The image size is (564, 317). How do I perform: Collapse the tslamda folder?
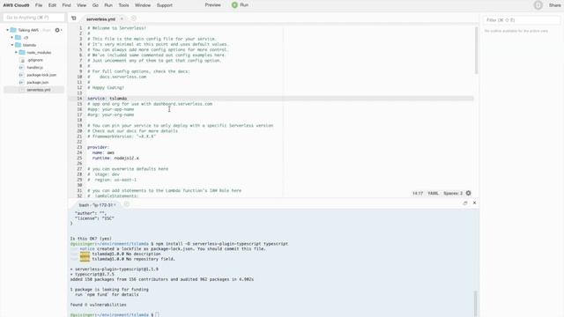click(x=11, y=45)
